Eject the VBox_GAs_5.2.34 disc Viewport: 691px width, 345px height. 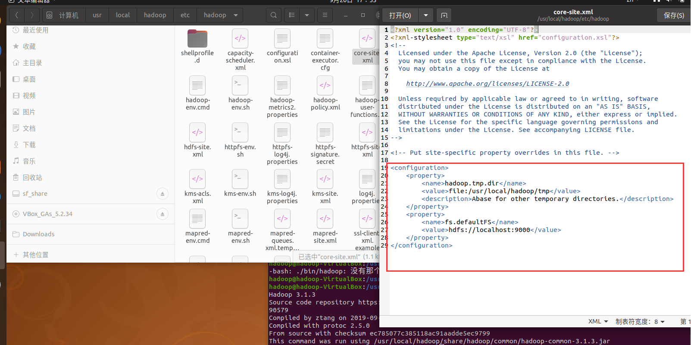(163, 214)
